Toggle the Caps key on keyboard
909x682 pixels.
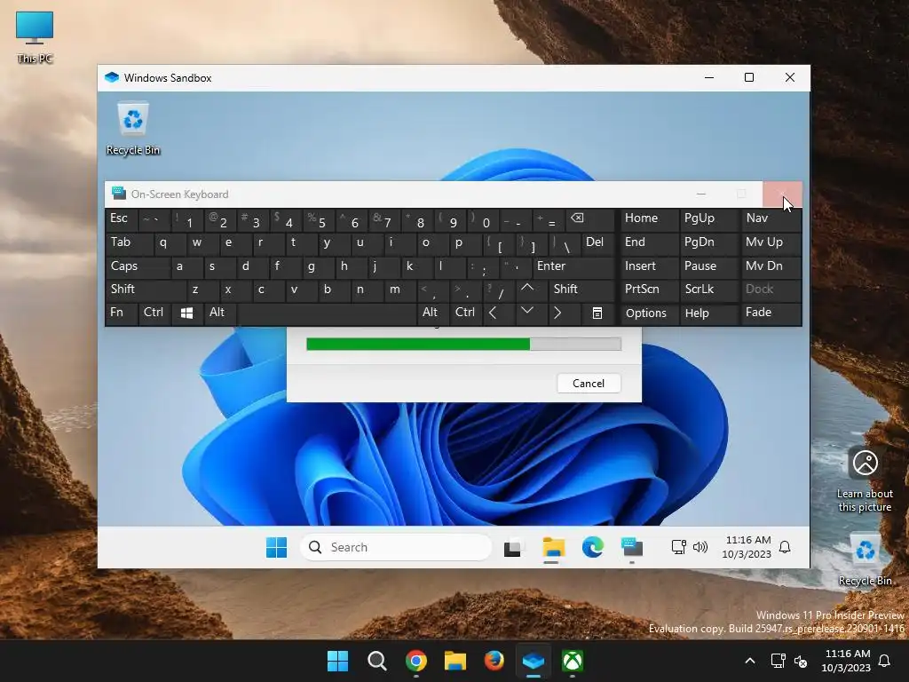[138, 266]
